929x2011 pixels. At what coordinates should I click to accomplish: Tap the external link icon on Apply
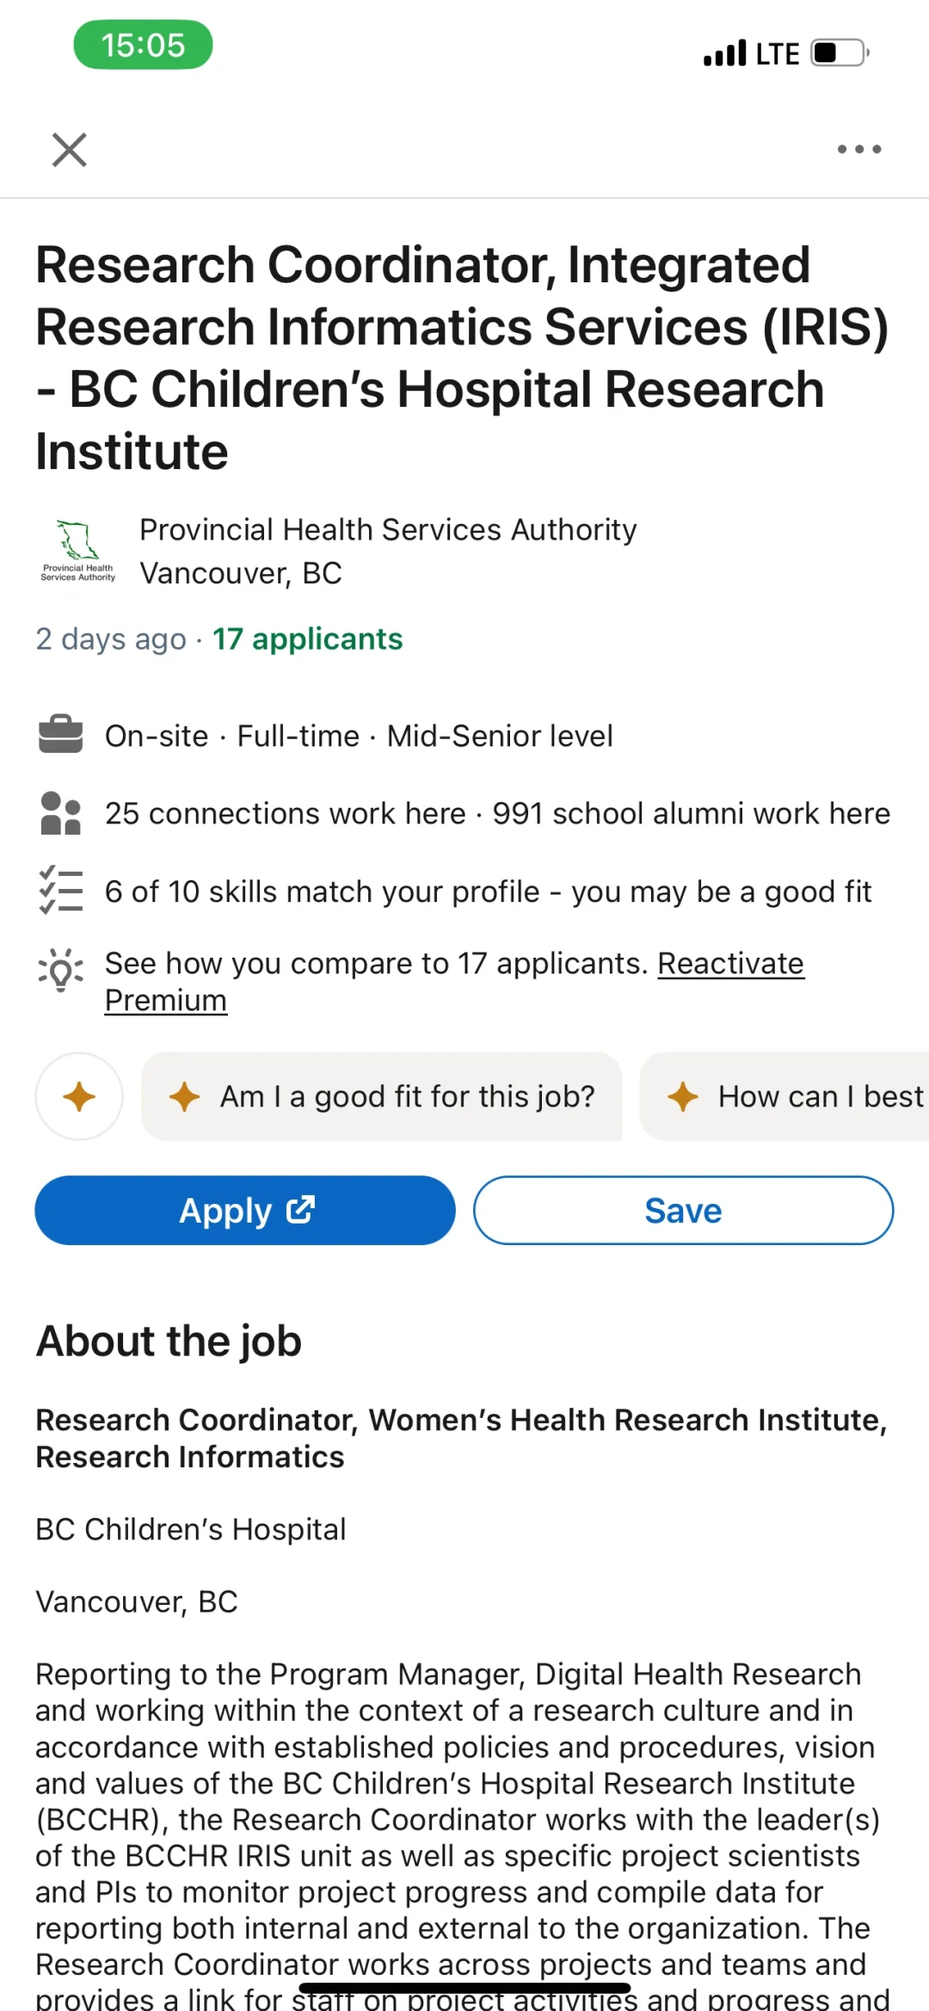coord(300,1209)
